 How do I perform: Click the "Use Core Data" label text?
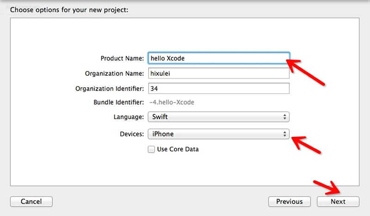tap(178, 149)
